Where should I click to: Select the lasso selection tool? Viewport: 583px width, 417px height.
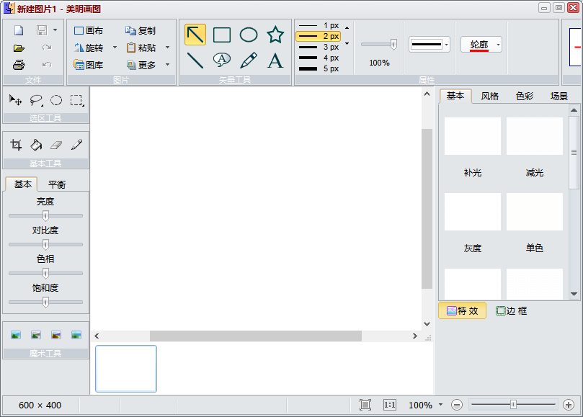point(36,100)
